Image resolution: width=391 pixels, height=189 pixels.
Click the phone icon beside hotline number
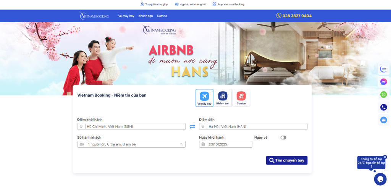pyautogui.click(x=278, y=15)
